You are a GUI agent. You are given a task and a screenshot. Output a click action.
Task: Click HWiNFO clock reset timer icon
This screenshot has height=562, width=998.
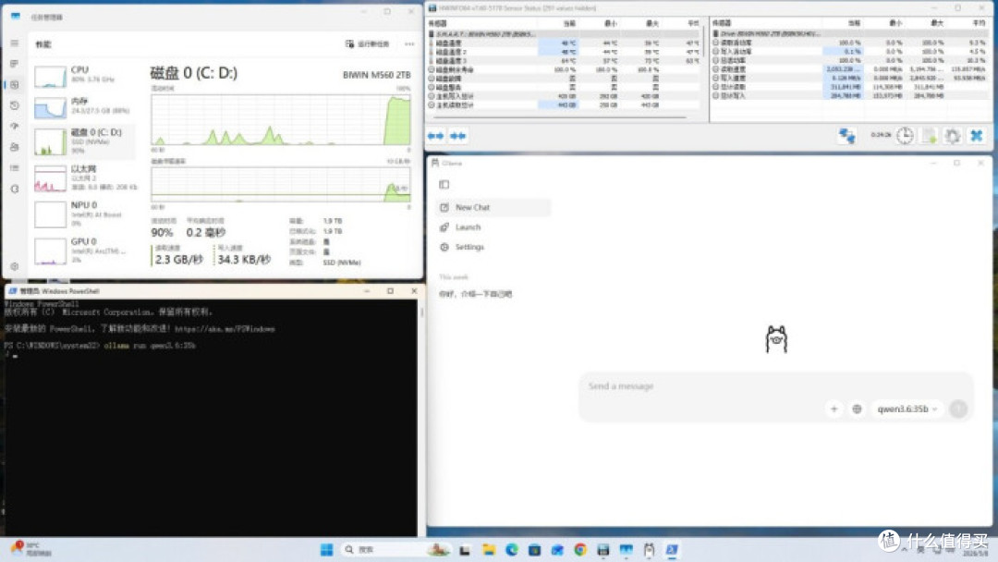[x=905, y=136]
